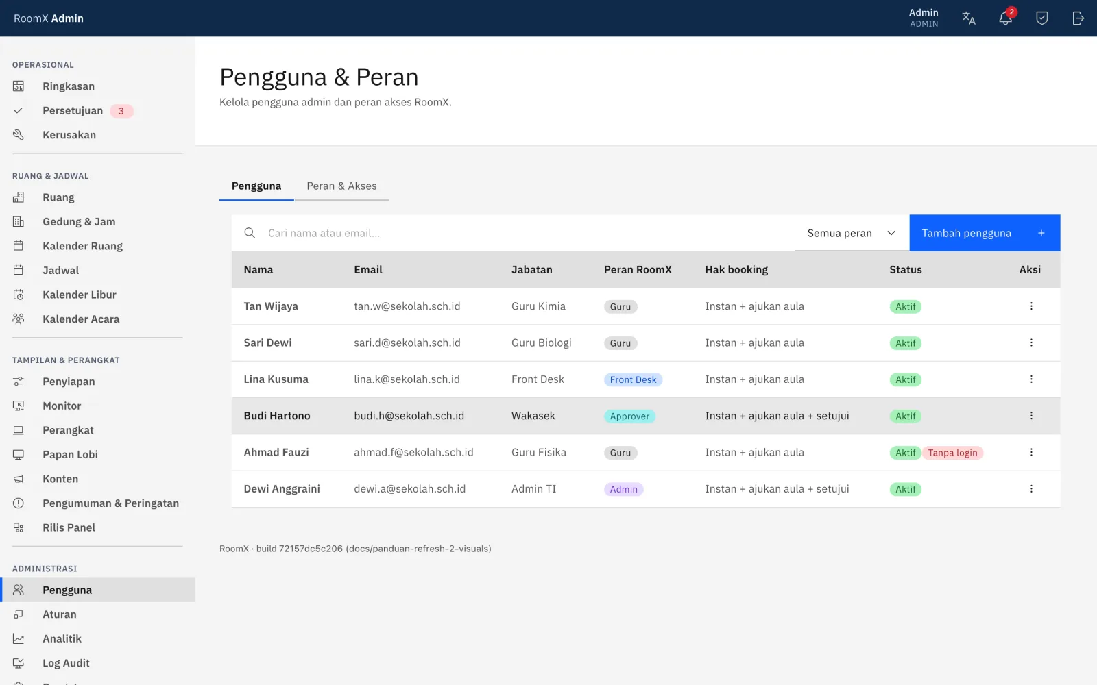The height and width of the screenshot is (685, 1097).
Task: Click the Tambah pengguna button
Action: (985, 233)
